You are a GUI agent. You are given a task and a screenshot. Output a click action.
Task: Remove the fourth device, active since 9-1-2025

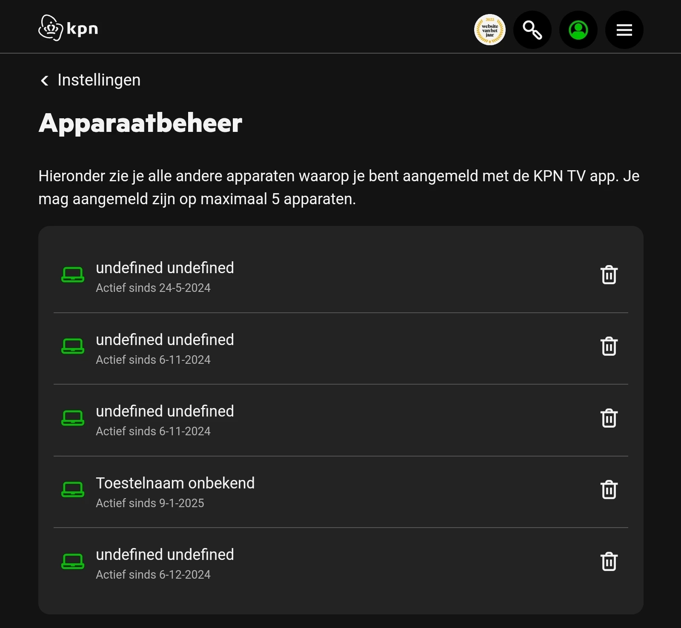pyautogui.click(x=609, y=490)
